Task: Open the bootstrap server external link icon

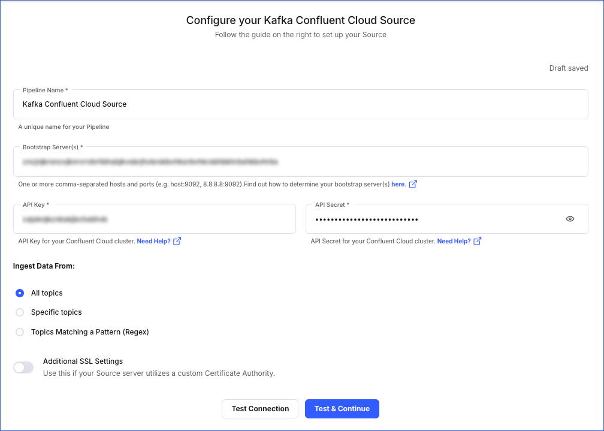Action: click(412, 184)
